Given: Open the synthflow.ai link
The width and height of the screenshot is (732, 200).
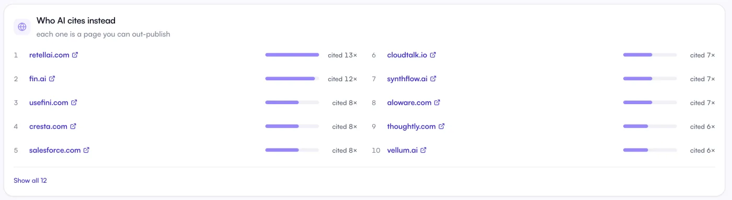Looking at the screenshot, I should click(x=407, y=79).
